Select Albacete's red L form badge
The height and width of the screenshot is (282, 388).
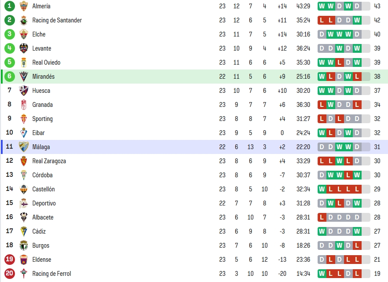pyautogui.click(x=322, y=217)
